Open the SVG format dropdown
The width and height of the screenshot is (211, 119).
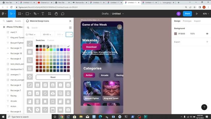(x=60, y=35)
